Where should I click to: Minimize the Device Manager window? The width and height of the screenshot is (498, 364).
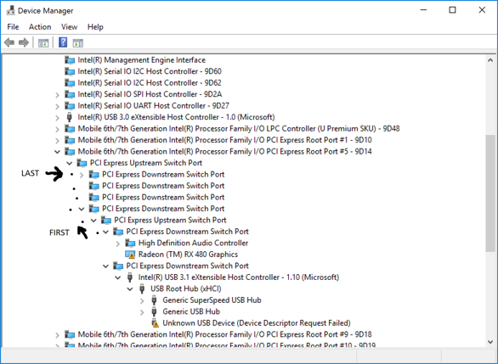coord(423,10)
